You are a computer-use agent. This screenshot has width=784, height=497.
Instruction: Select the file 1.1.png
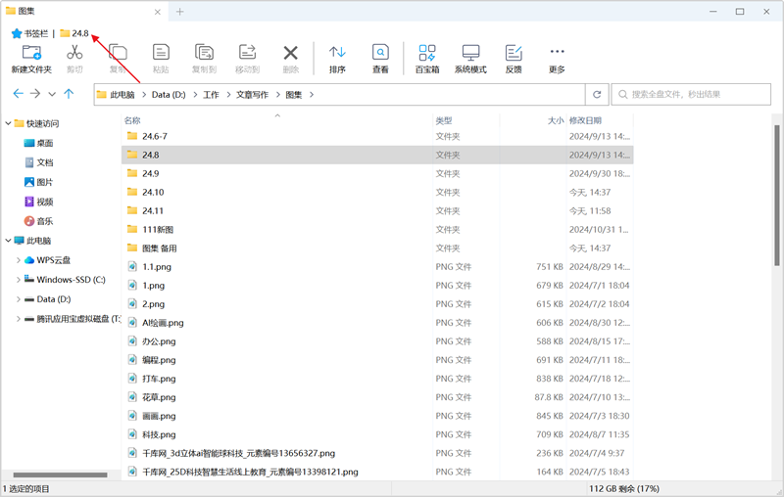click(x=377, y=266)
